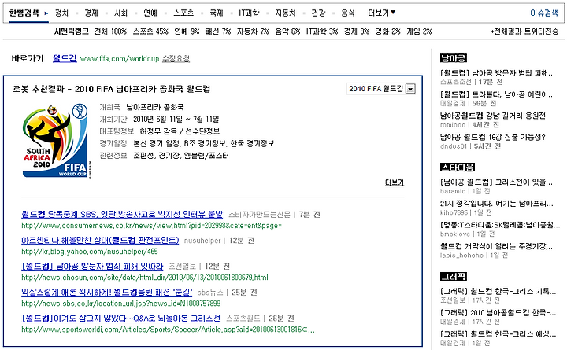Select the 국제 category

217,13
